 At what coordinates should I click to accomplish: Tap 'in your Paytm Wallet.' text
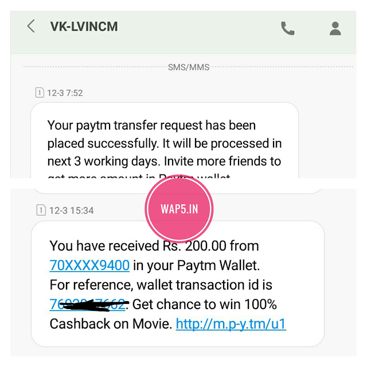pos(196,266)
